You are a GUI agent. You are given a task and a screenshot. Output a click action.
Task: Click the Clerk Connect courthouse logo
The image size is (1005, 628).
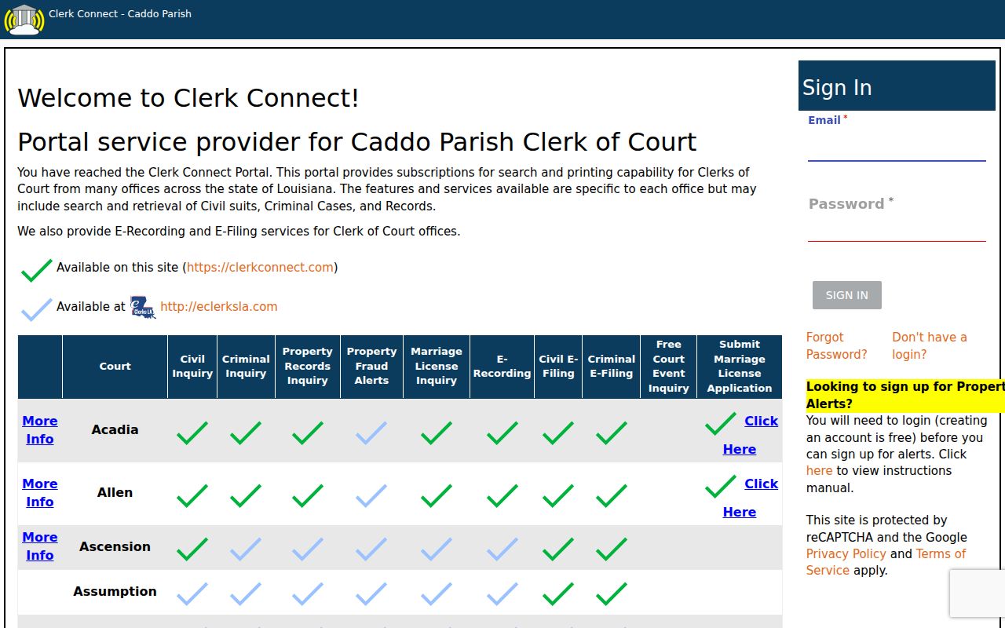tap(24, 20)
